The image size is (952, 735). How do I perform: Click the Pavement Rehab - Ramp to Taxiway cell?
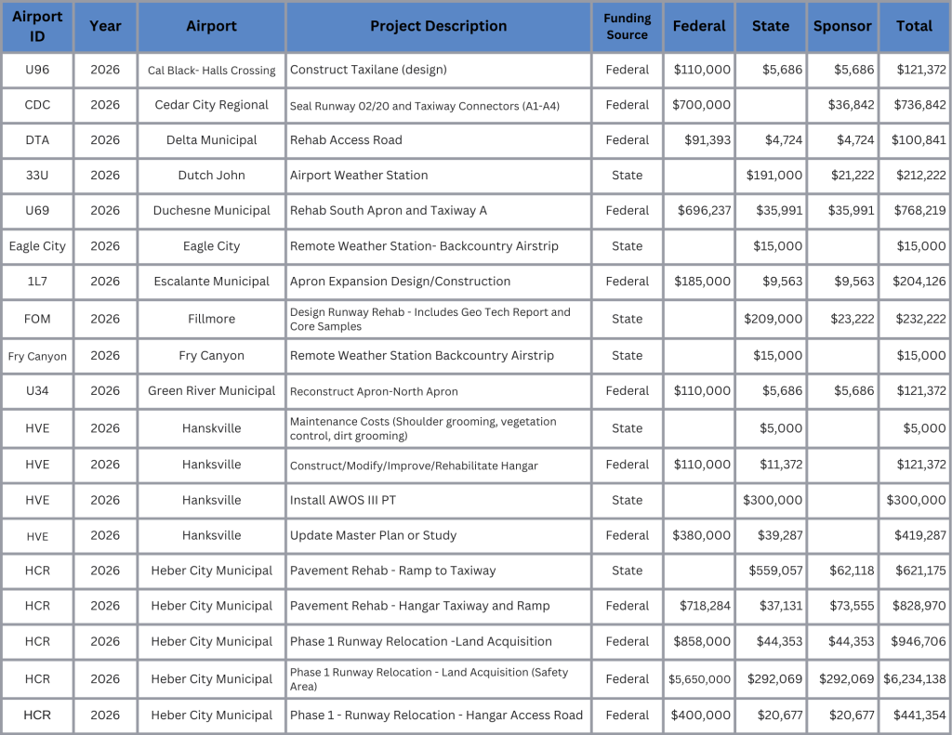392,571
